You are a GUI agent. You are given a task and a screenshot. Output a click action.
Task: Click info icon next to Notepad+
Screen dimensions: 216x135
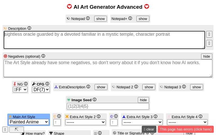coord(130,19)
